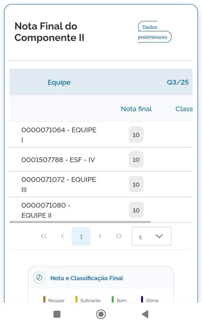Select the Q3/25 column header

[177, 82]
